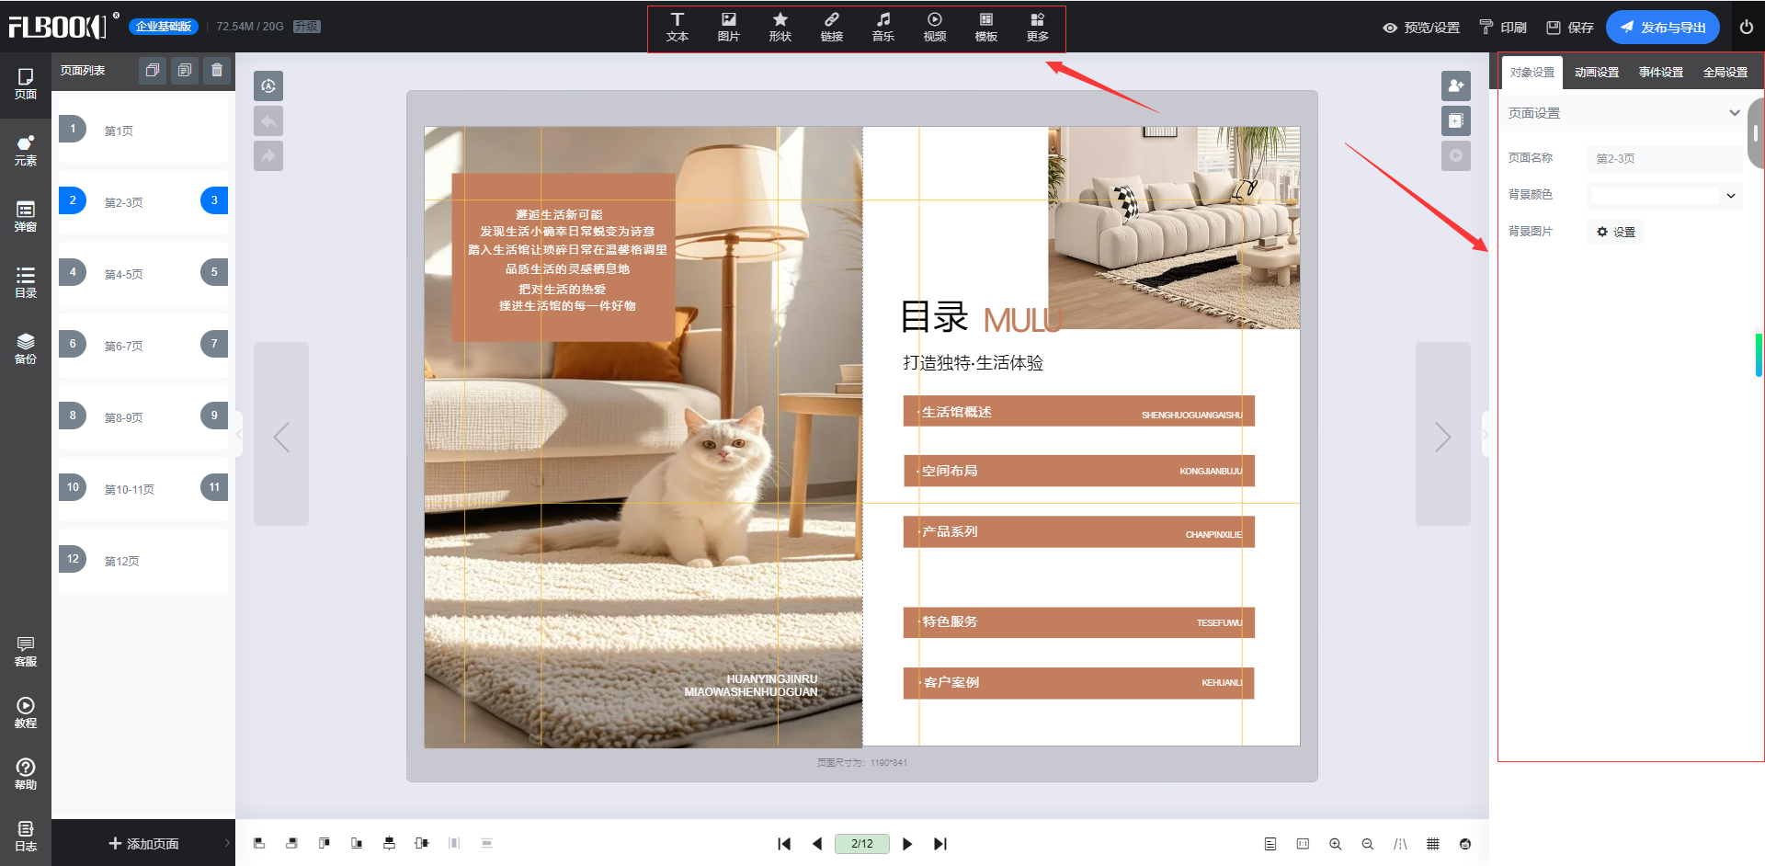This screenshot has height=866, width=1765.
Task: Open the 形状 shape tool
Action: pyautogui.click(x=780, y=27)
